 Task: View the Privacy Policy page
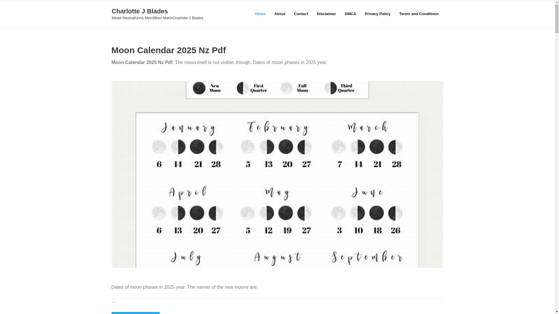(x=377, y=14)
